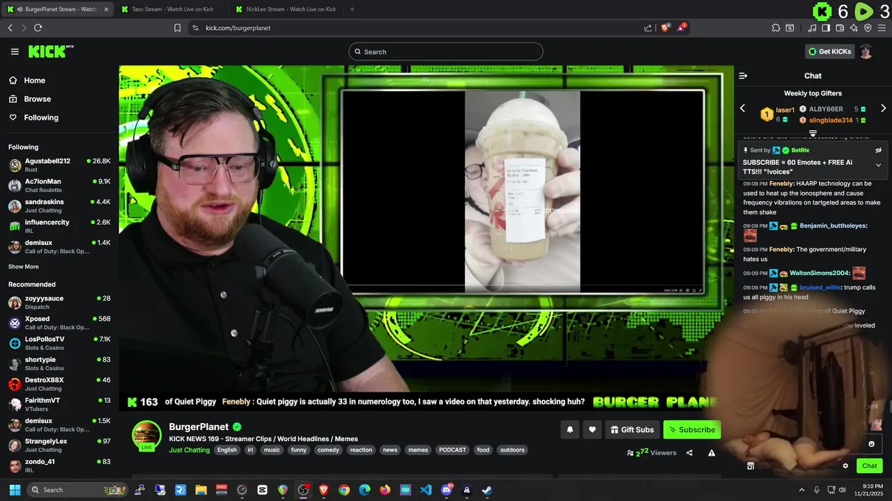892x501 pixels.
Task: Open the user profile avatar menu
Action: tap(866, 51)
